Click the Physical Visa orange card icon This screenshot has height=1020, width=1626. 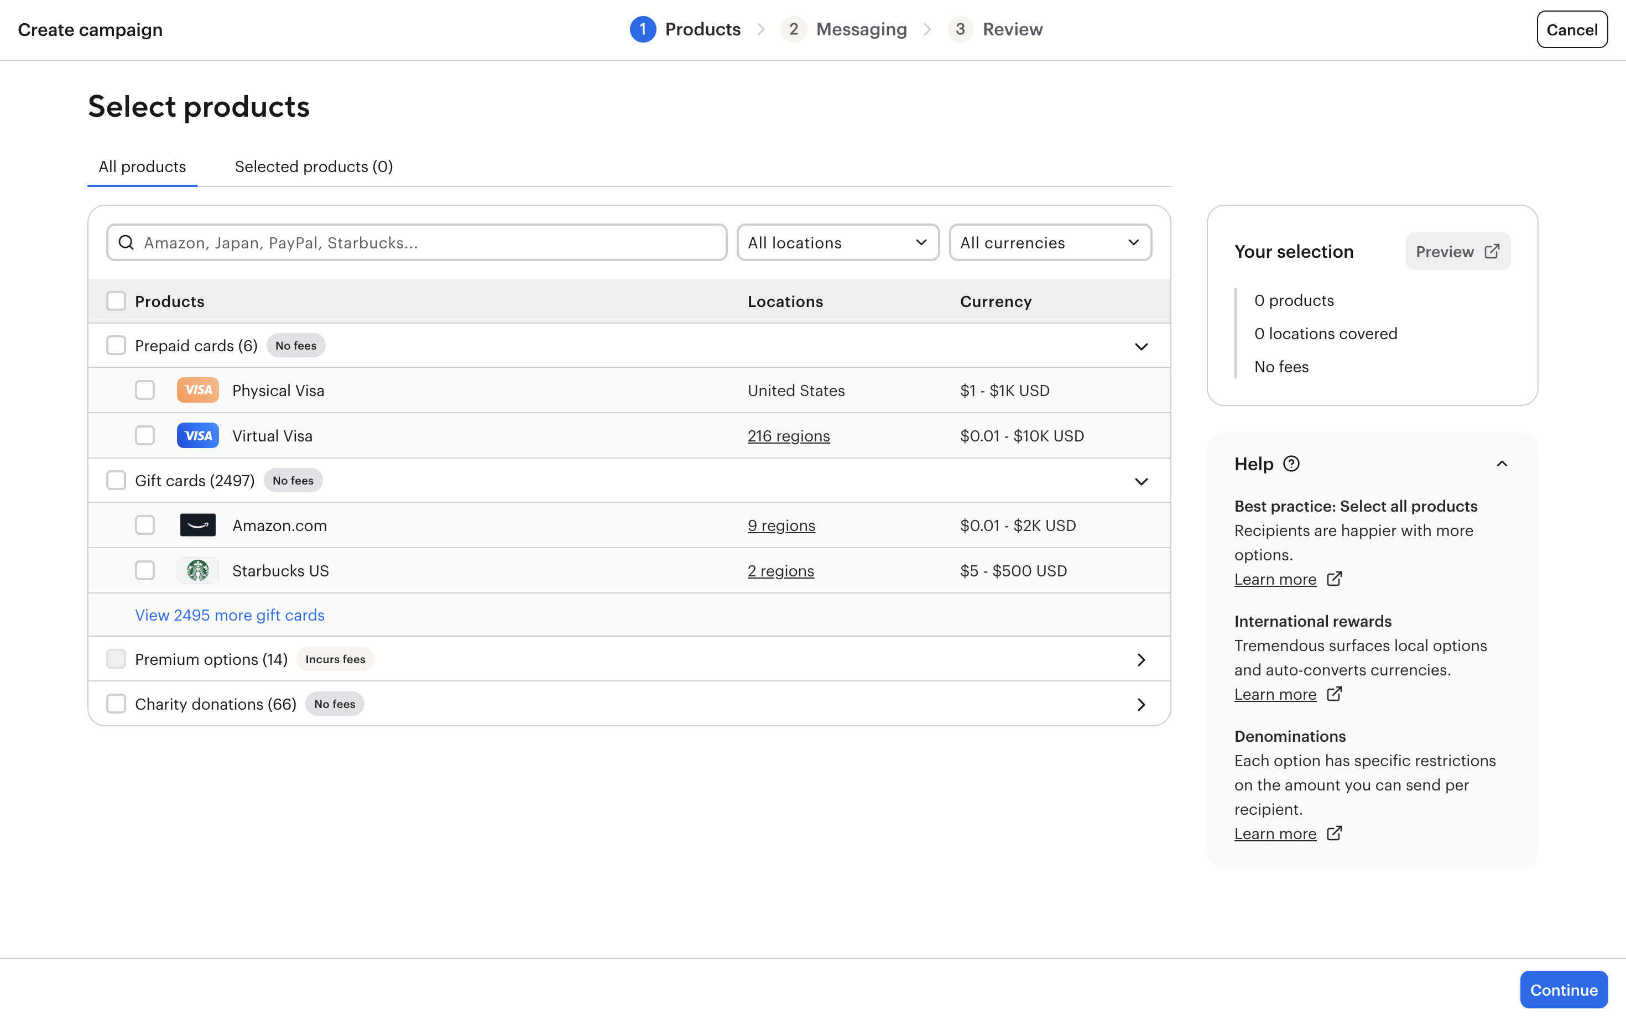pyautogui.click(x=197, y=390)
